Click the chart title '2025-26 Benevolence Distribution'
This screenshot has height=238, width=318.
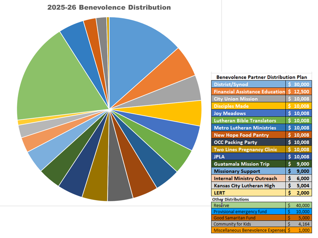pyautogui.click(x=109, y=8)
